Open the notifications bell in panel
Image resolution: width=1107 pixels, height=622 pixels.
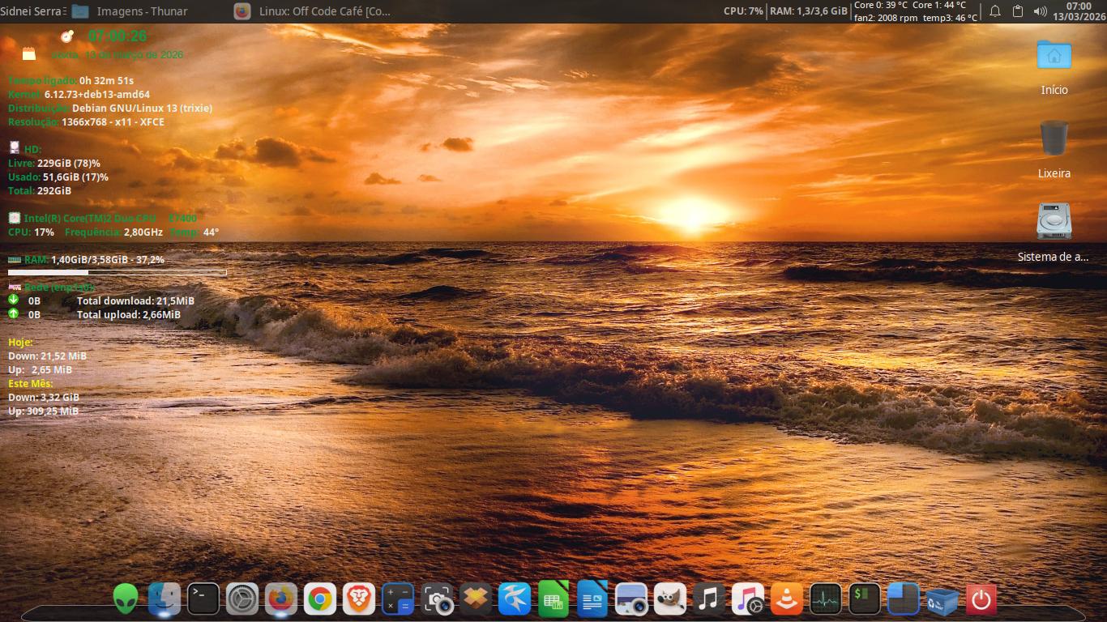click(995, 11)
